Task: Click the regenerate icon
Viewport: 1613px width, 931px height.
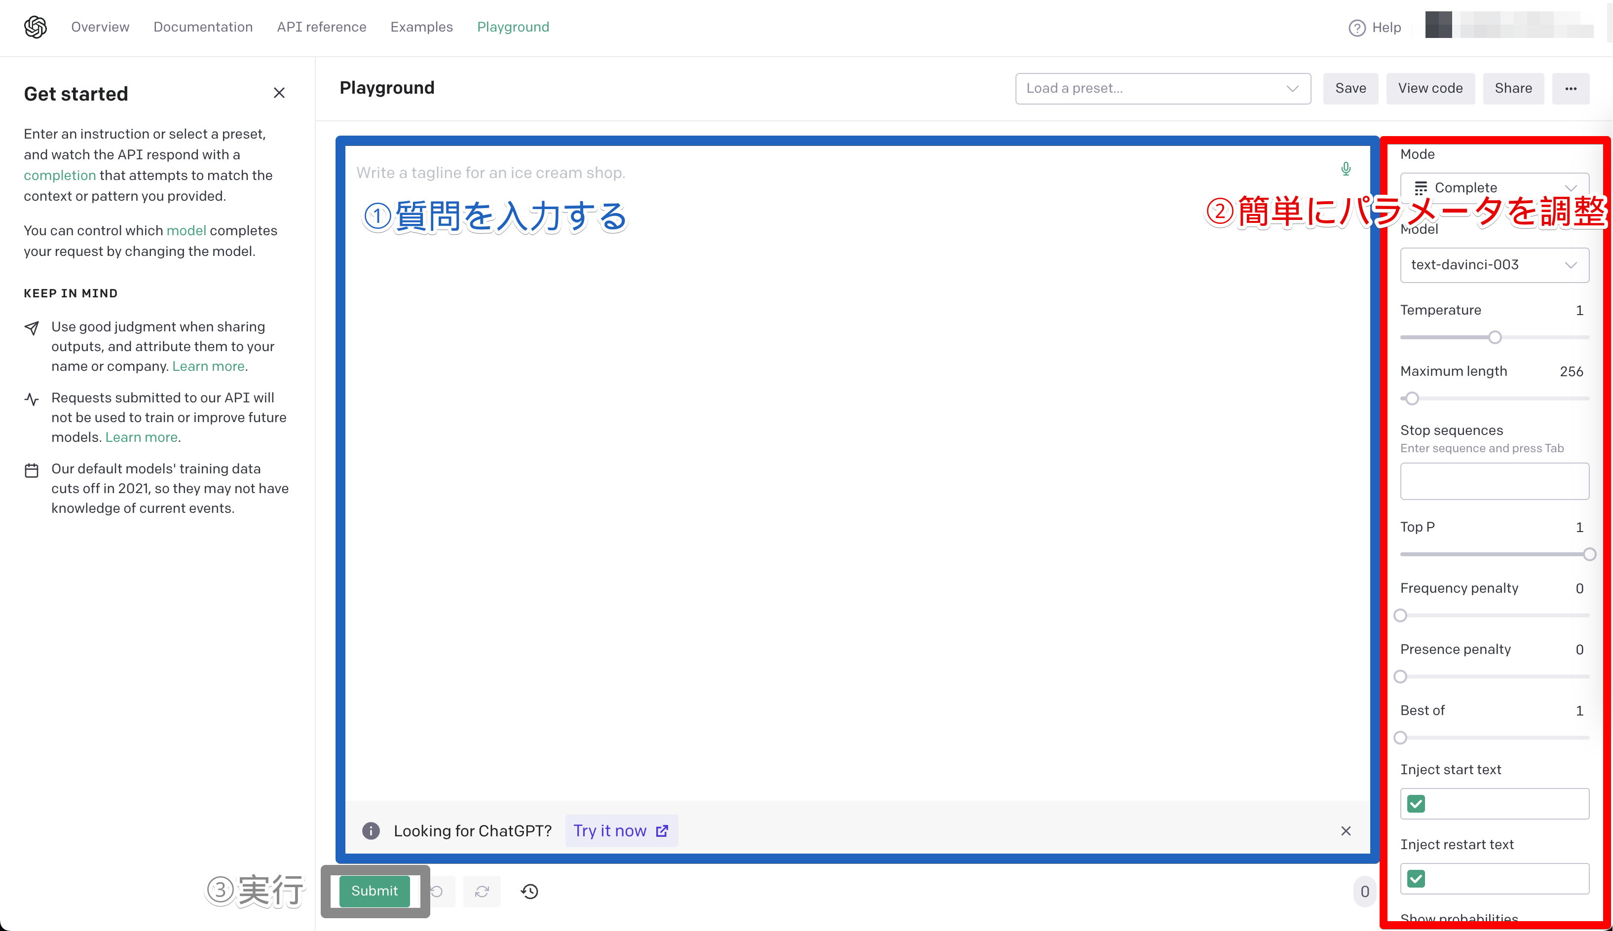Action: tap(482, 892)
